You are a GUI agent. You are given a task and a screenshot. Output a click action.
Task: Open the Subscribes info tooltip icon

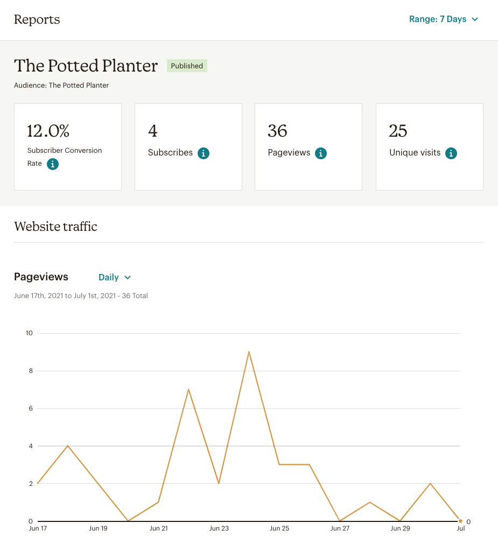click(203, 153)
